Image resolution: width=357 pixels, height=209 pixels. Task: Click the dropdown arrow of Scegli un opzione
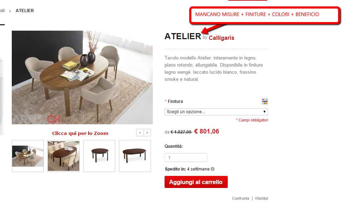tap(264, 112)
